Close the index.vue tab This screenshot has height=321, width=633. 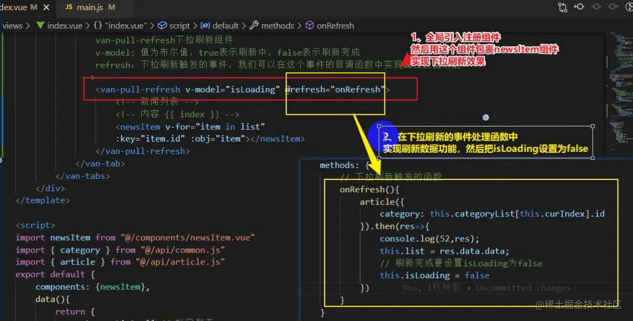[x=46, y=7]
